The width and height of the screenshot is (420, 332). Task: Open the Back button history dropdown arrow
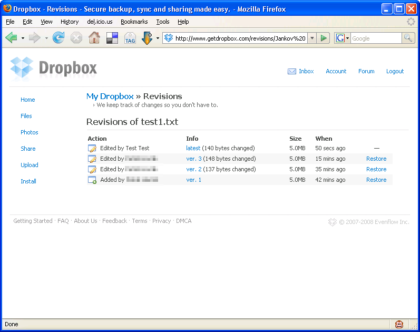coord(23,38)
